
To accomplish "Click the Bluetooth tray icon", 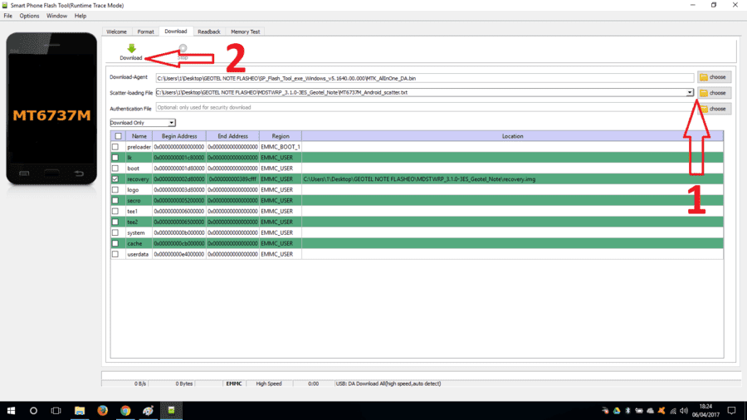I will [628, 411].
